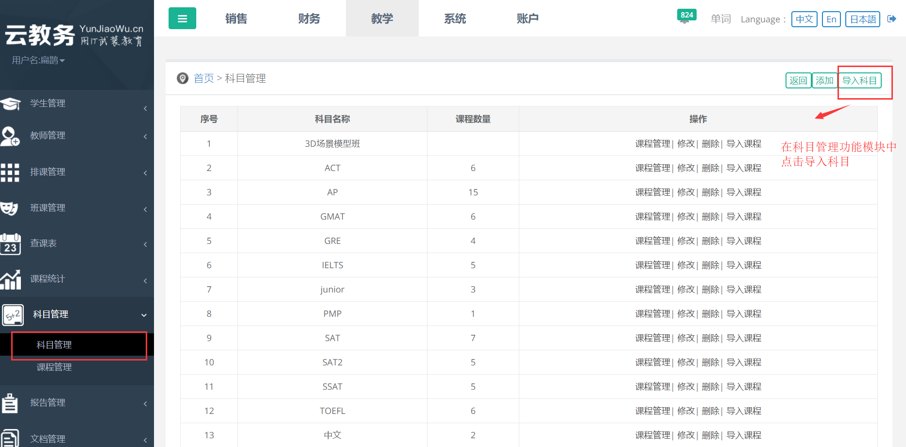Click the subject name cell junior
The image size is (906, 447).
point(332,290)
